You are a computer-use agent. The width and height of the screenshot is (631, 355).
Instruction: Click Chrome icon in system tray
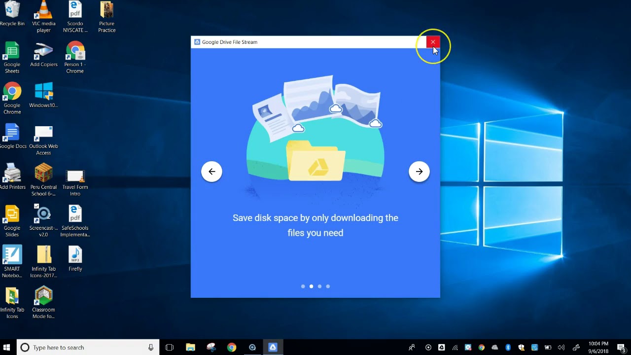tap(482, 348)
